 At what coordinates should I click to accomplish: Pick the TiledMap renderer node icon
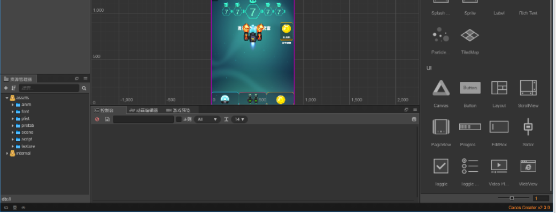click(x=470, y=35)
